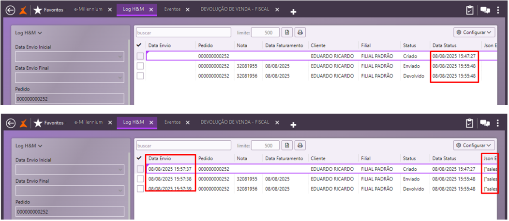Click the limite 500 field, lower screenshot
Viewport: 509px width, 221px height.
(265, 146)
